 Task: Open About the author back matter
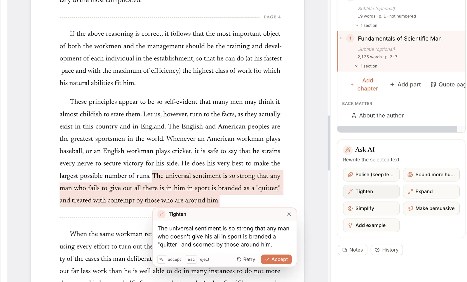(x=378, y=116)
